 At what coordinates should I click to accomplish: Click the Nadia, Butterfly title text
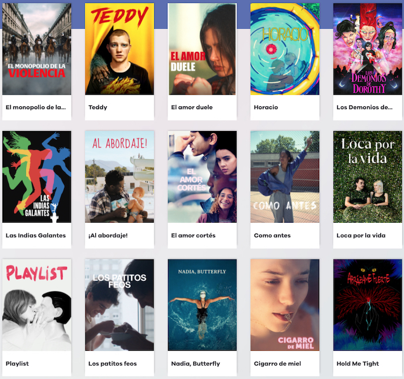click(196, 363)
